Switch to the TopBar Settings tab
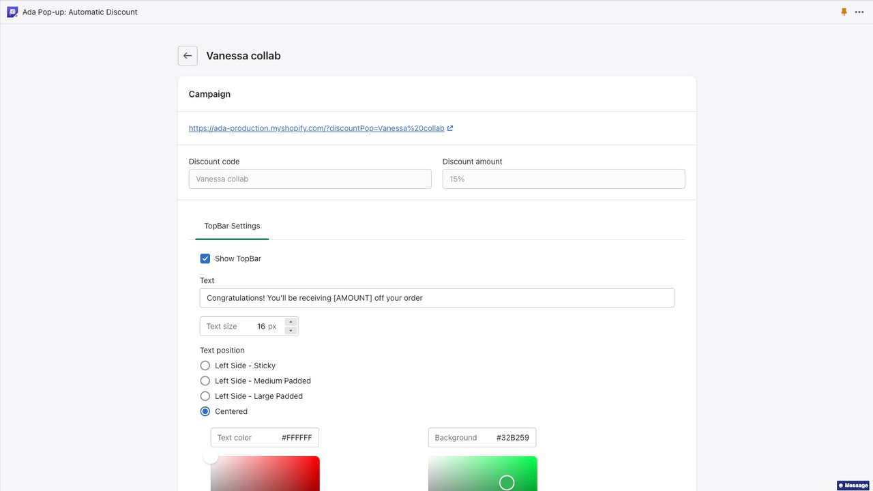 tap(232, 226)
